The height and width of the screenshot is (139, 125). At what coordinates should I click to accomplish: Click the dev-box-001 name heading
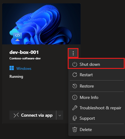pos(24,52)
